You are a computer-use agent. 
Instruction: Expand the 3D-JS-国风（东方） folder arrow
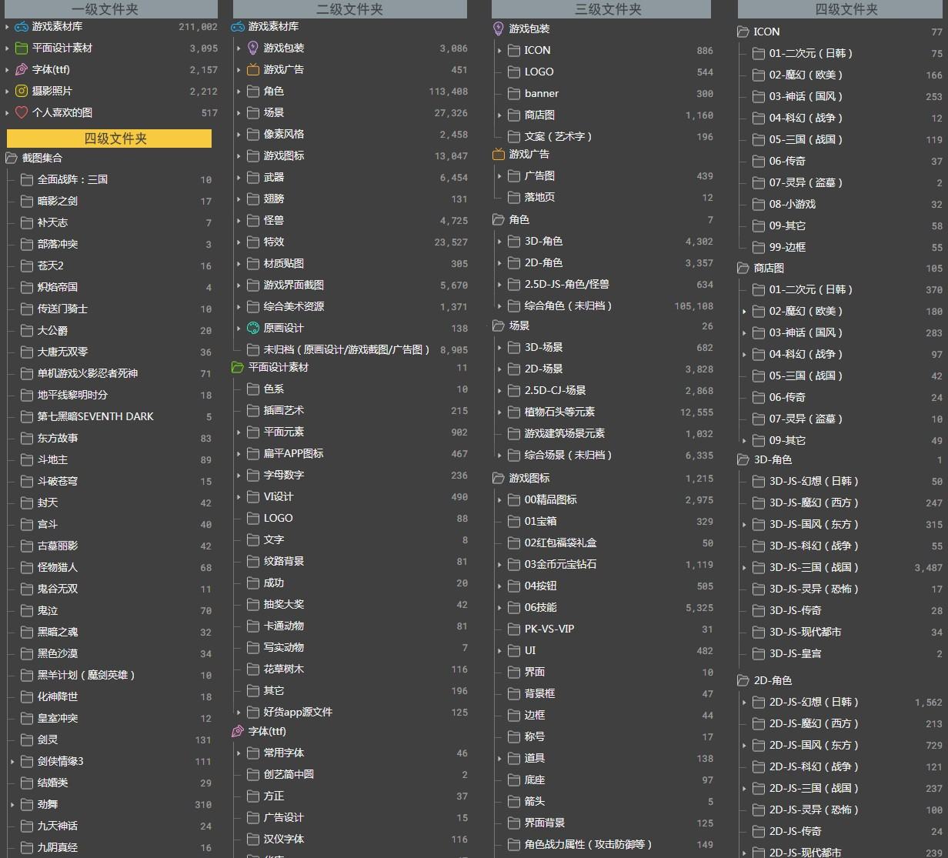click(744, 524)
